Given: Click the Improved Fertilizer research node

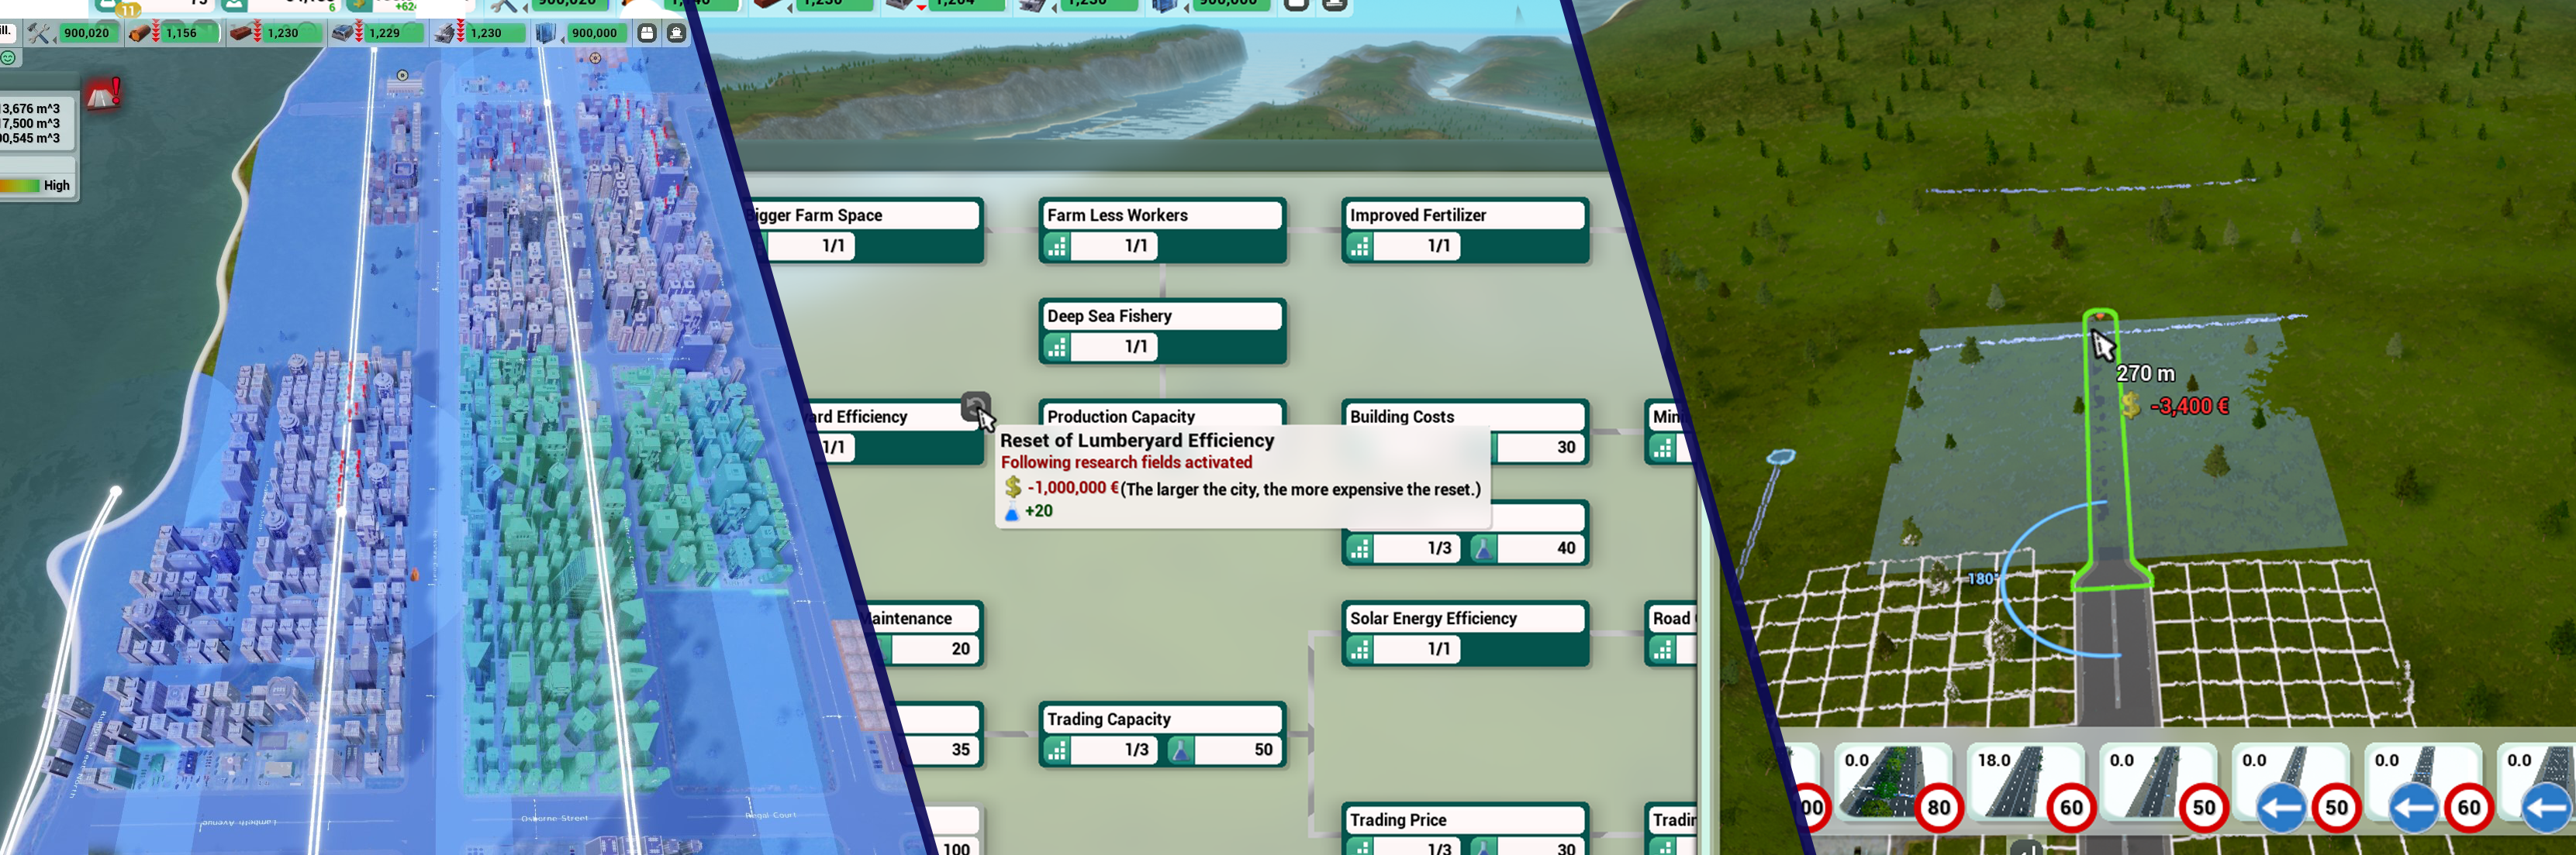Looking at the screenshot, I should [1463, 216].
